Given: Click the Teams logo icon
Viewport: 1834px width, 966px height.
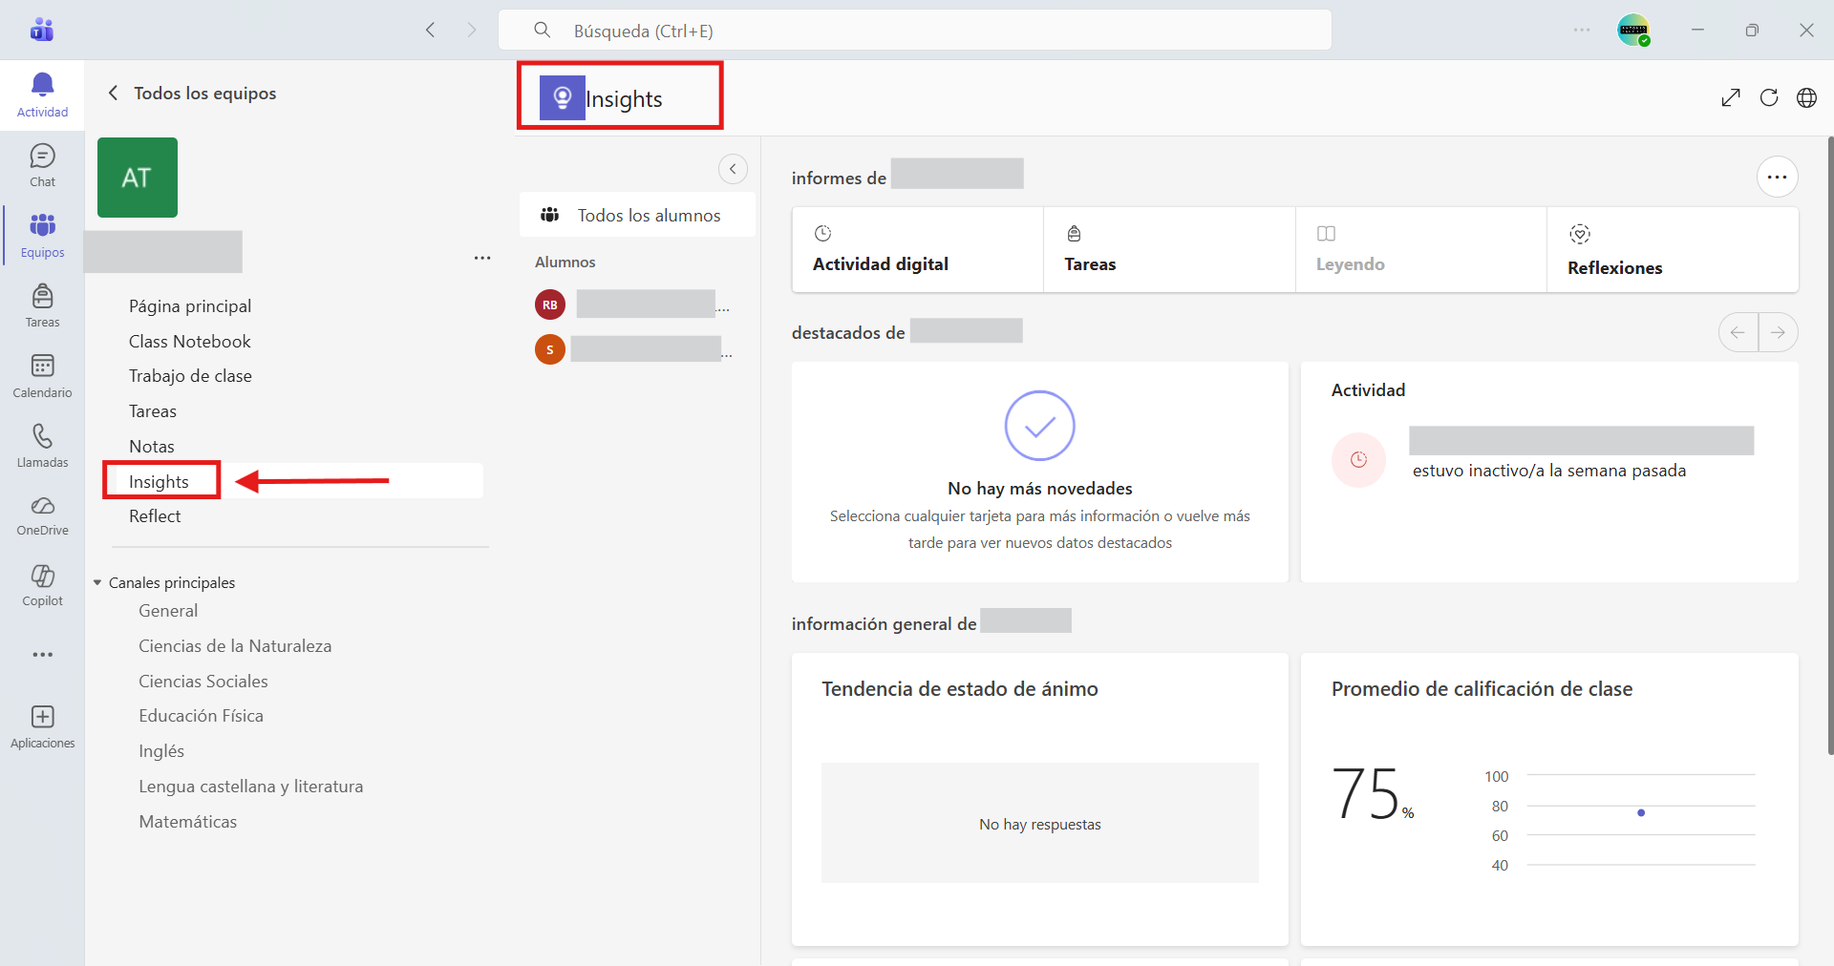Looking at the screenshot, I should tap(42, 30).
